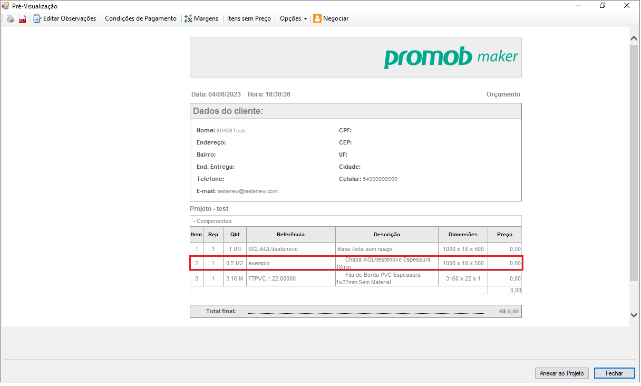Open Itens sem Preço

pos(249,18)
